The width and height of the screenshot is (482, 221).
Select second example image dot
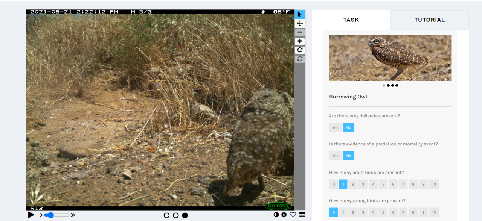[x=388, y=85]
